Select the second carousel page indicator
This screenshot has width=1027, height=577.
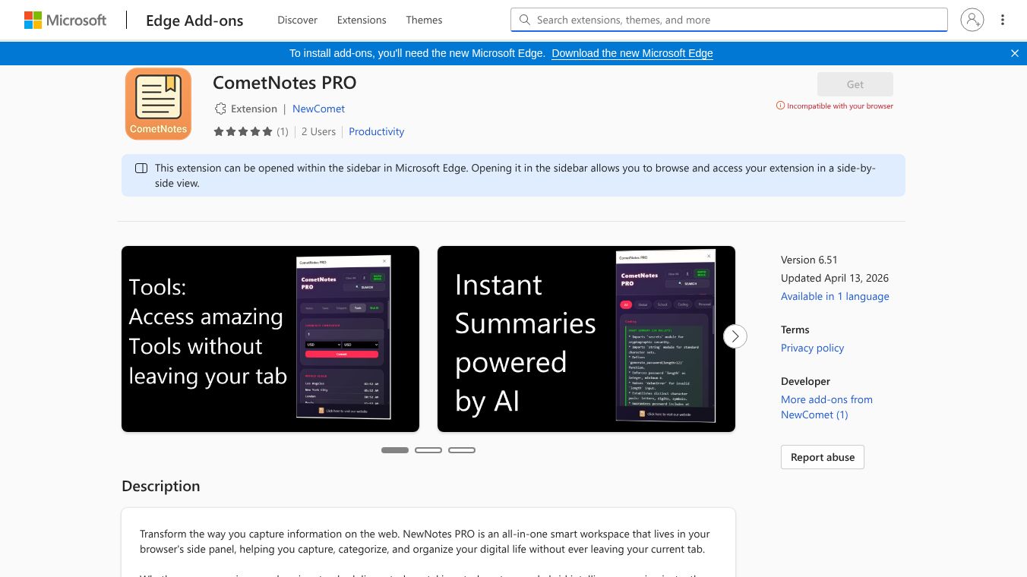tap(428, 450)
